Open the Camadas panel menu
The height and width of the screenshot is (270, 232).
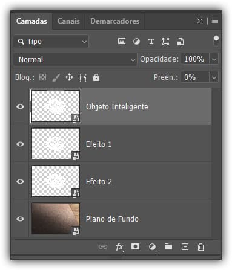click(x=215, y=21)
